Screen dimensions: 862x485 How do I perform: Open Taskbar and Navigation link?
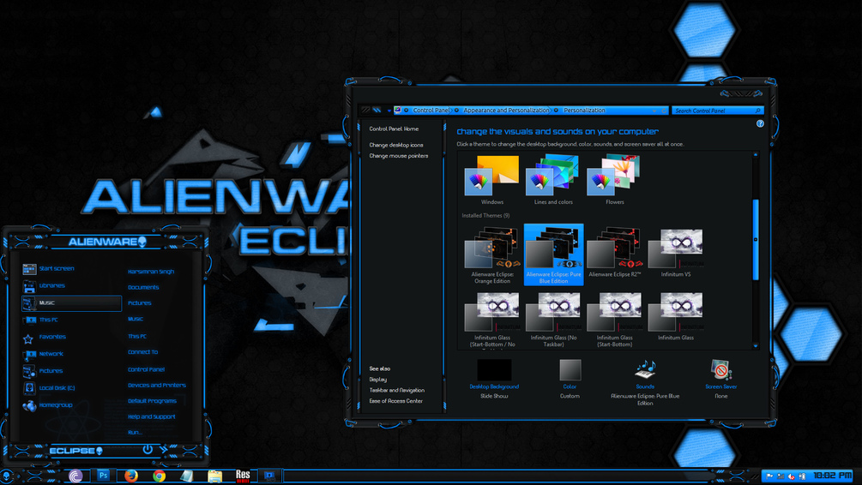pyautogui.click(x=396, y=391)
